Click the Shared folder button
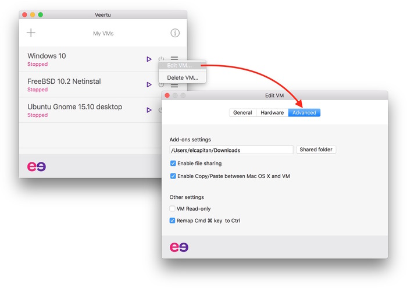The image size is (407, 288). (x=316, y=150)
